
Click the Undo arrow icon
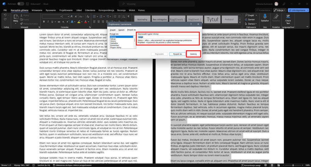pyautogui.click(x=5, y=15)
